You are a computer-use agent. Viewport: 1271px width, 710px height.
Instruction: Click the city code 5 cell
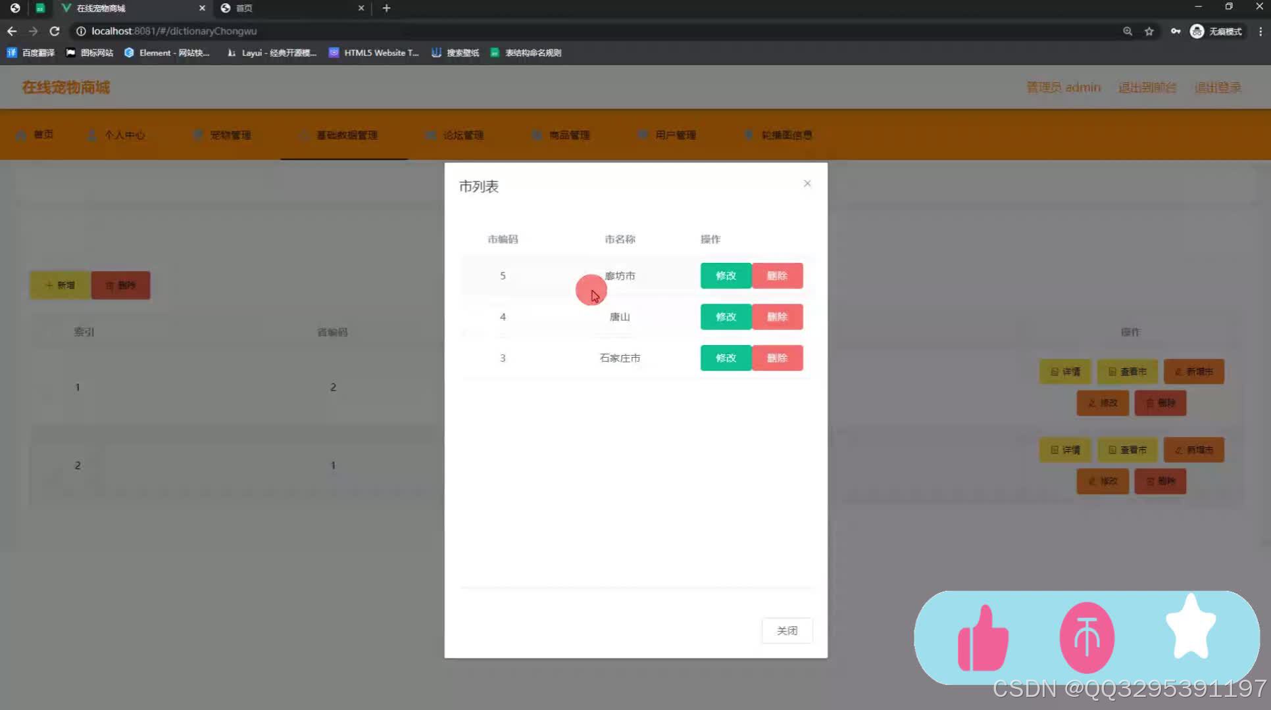click(x=503, y=275)
